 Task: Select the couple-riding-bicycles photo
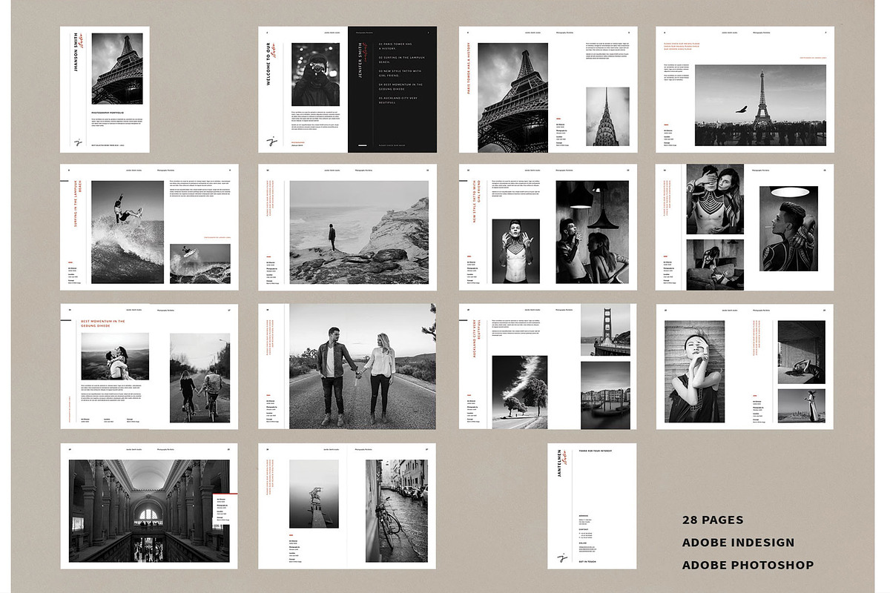[200, 377]
